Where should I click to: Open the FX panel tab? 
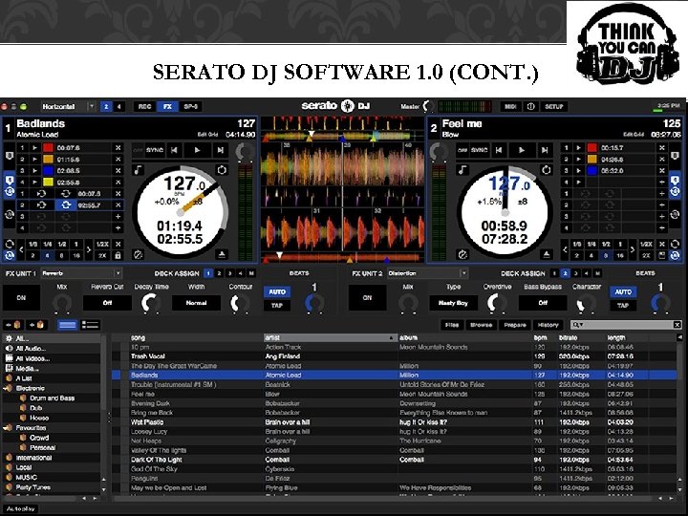point(167,107)
